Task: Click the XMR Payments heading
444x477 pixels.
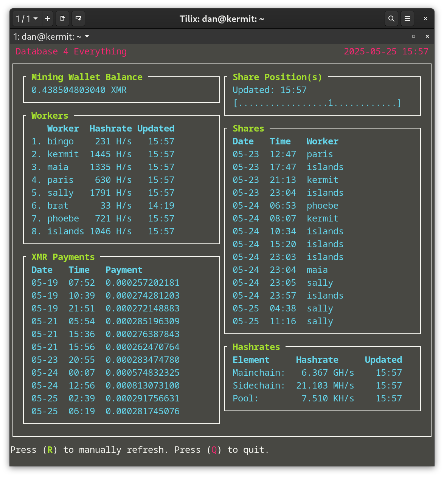Action: coord(63,257)
